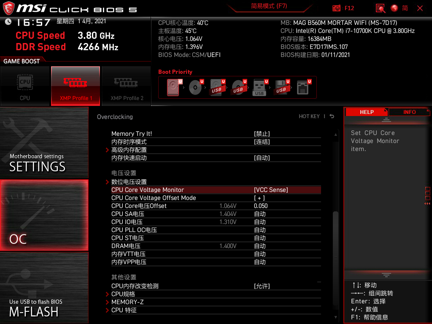Open the OC overclocking section
432x324 pixels.
[44, 215]
